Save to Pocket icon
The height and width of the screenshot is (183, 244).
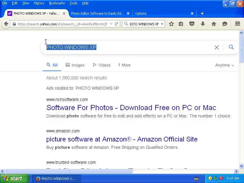(x=192, y=24)
